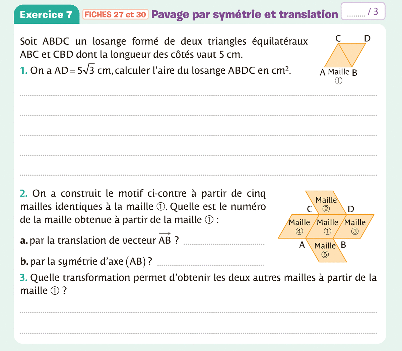Click the teal question number 2
402x351 pixels.
[23, 194]
